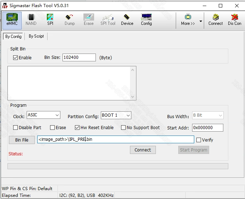Toggle the Hw Reset Enable checkbox
Screen dimensions: 245x199
[77, 127]
